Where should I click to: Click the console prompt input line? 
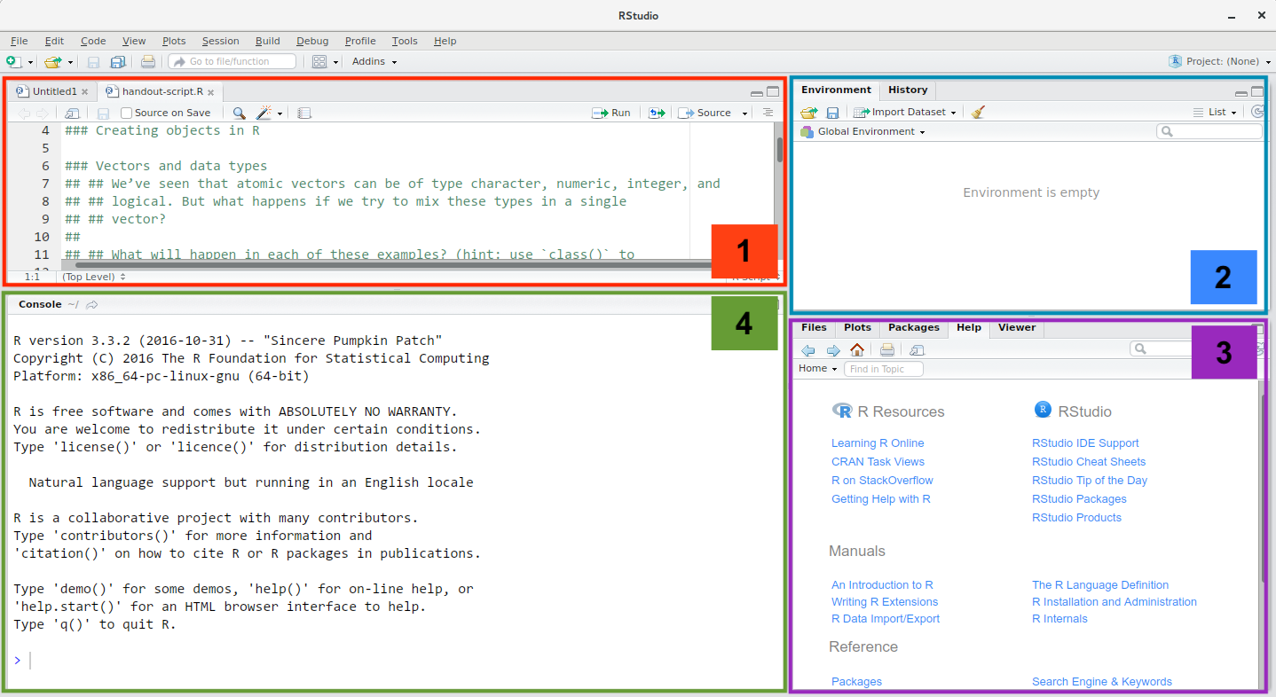(395, 661)
